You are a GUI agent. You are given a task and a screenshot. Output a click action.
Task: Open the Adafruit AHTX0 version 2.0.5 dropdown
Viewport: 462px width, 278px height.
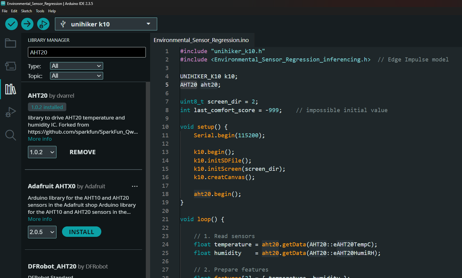[42, 232]
